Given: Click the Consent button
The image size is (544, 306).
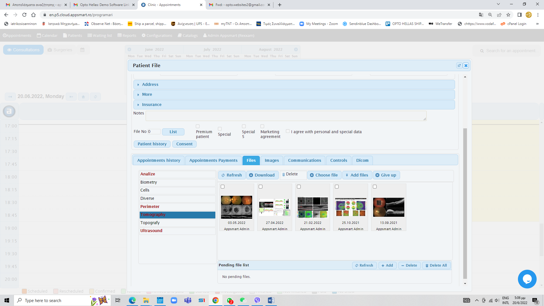Looking at the screenshot, I should click(184, 144).
